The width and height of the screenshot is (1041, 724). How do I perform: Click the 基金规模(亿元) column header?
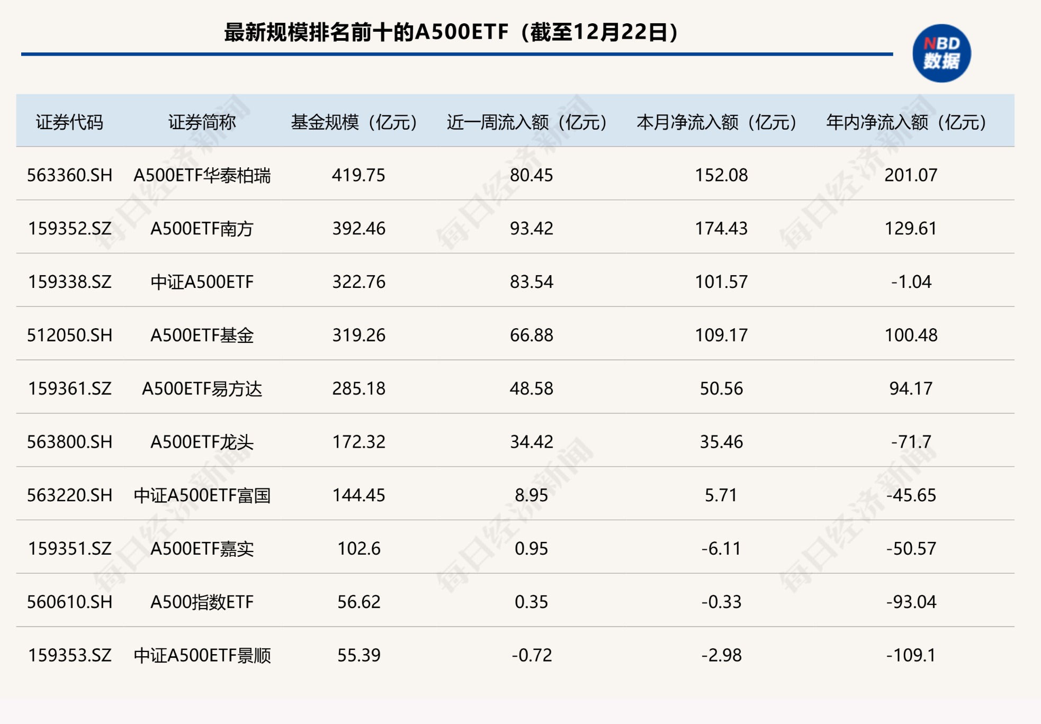click(354, 122)
